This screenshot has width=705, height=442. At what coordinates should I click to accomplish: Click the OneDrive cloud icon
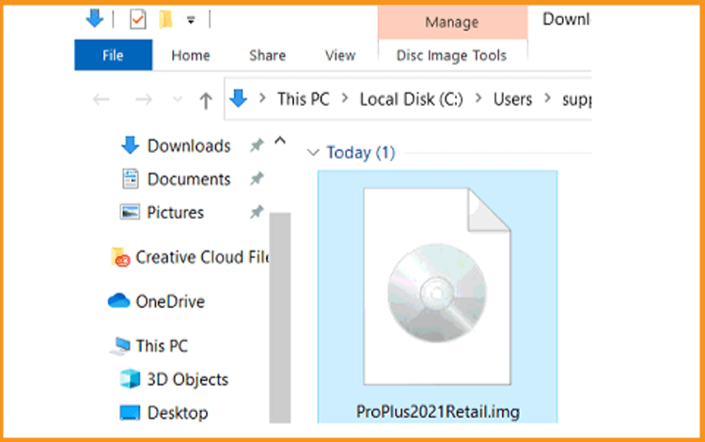tap(118, 300)
